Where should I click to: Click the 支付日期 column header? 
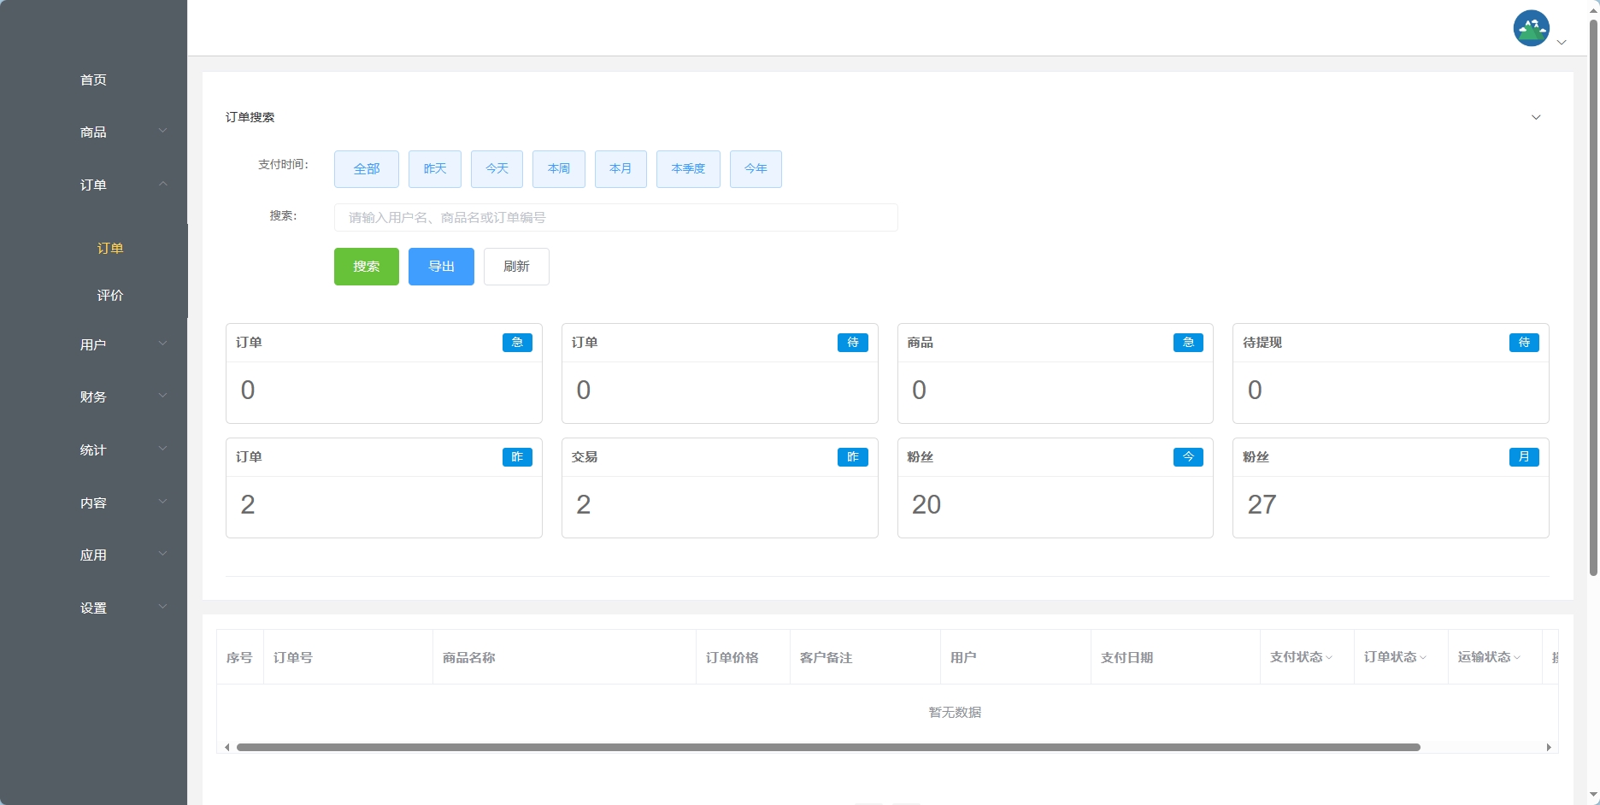tap(1127, 658)
